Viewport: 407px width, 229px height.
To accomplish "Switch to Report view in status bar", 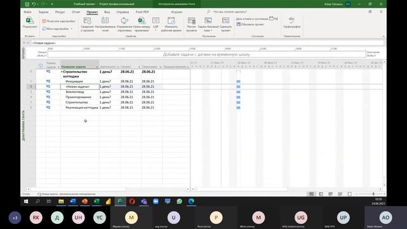I will [x=349, y=194].
